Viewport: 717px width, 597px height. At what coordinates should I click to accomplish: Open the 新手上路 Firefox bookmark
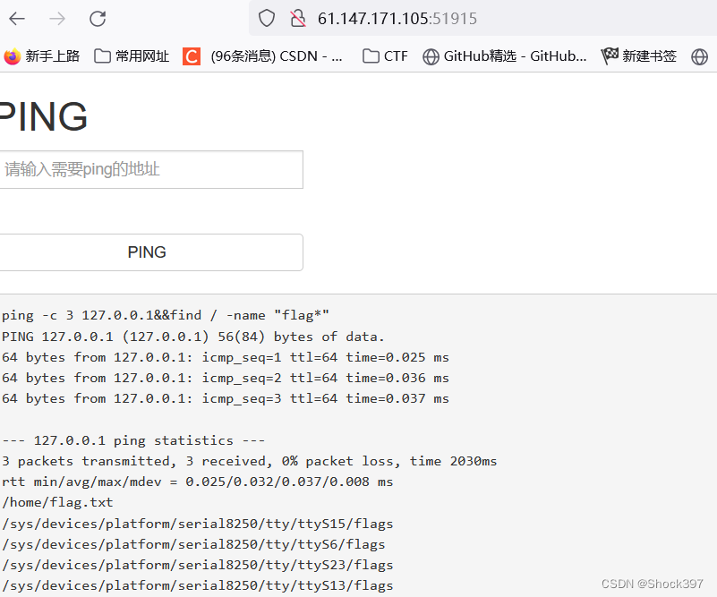click(42, 56)
